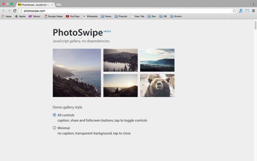Screen dimensions: 257x161
Task: Reload the photoswipe.com page
Action: pos(15,11)
